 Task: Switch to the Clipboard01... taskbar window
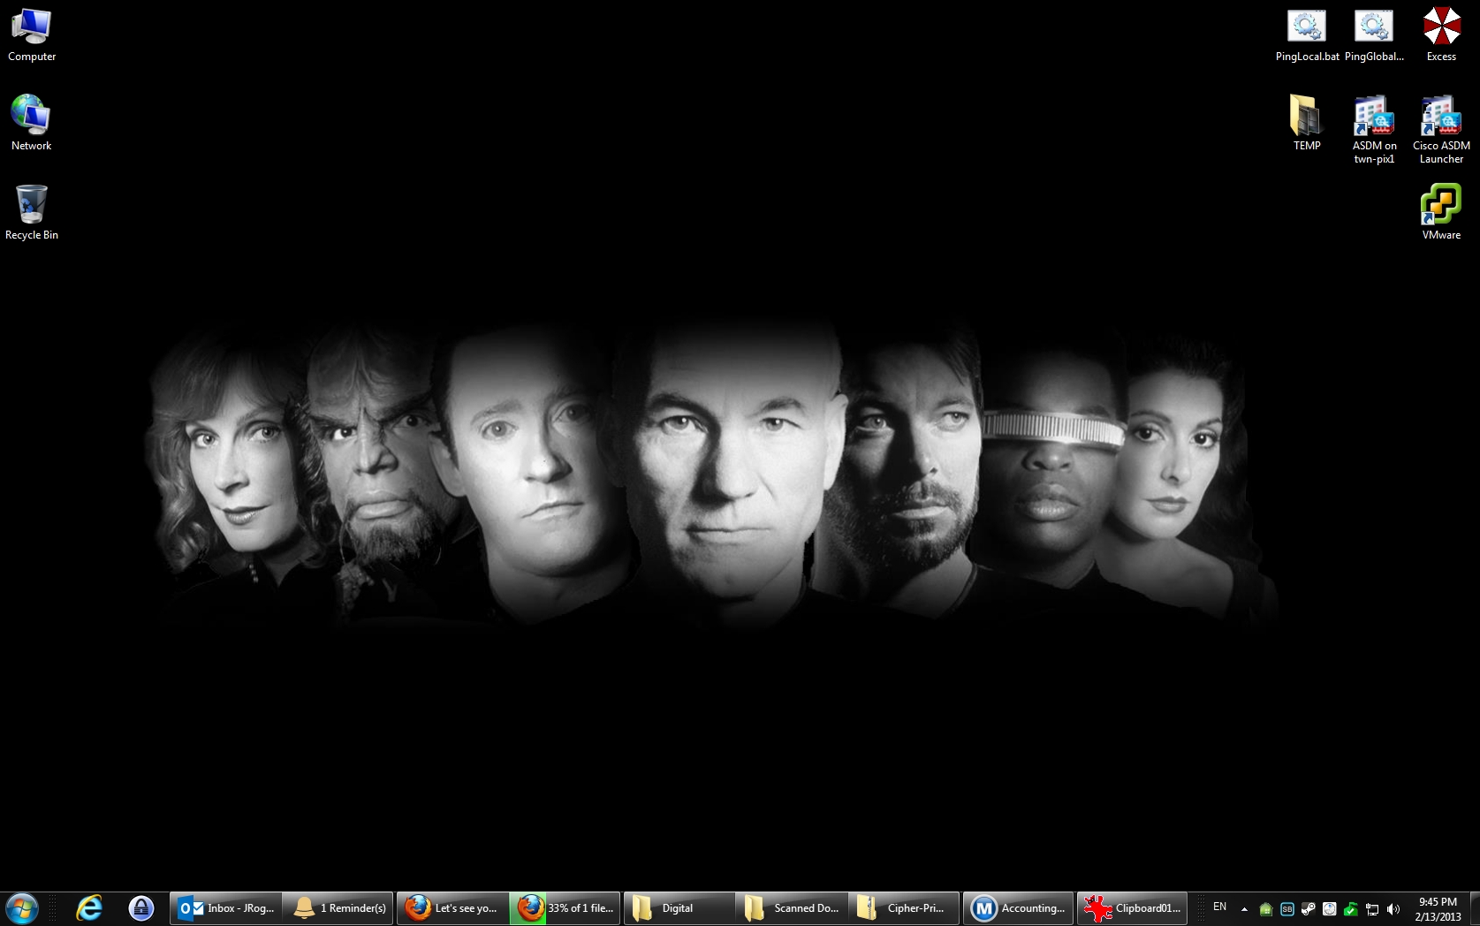[1132, 908]
